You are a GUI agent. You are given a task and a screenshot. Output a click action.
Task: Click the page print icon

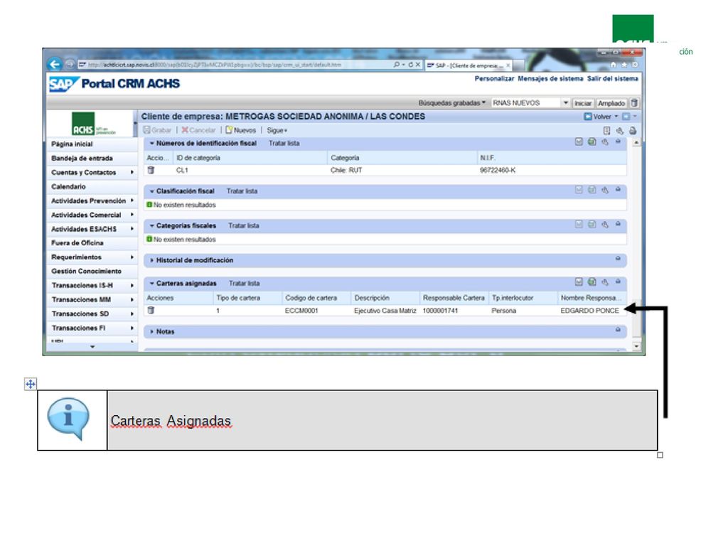coord(632,131)
